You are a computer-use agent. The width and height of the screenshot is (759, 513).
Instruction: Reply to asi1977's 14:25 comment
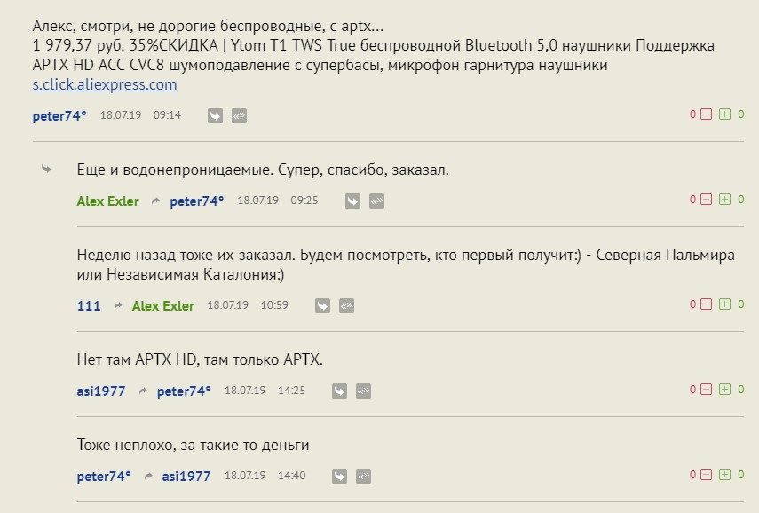pyautogui.click(x=339, y=391)
